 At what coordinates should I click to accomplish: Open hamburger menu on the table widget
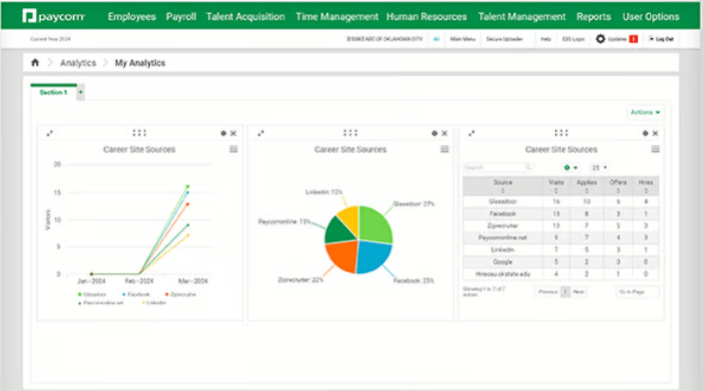(x=655, y=149)
